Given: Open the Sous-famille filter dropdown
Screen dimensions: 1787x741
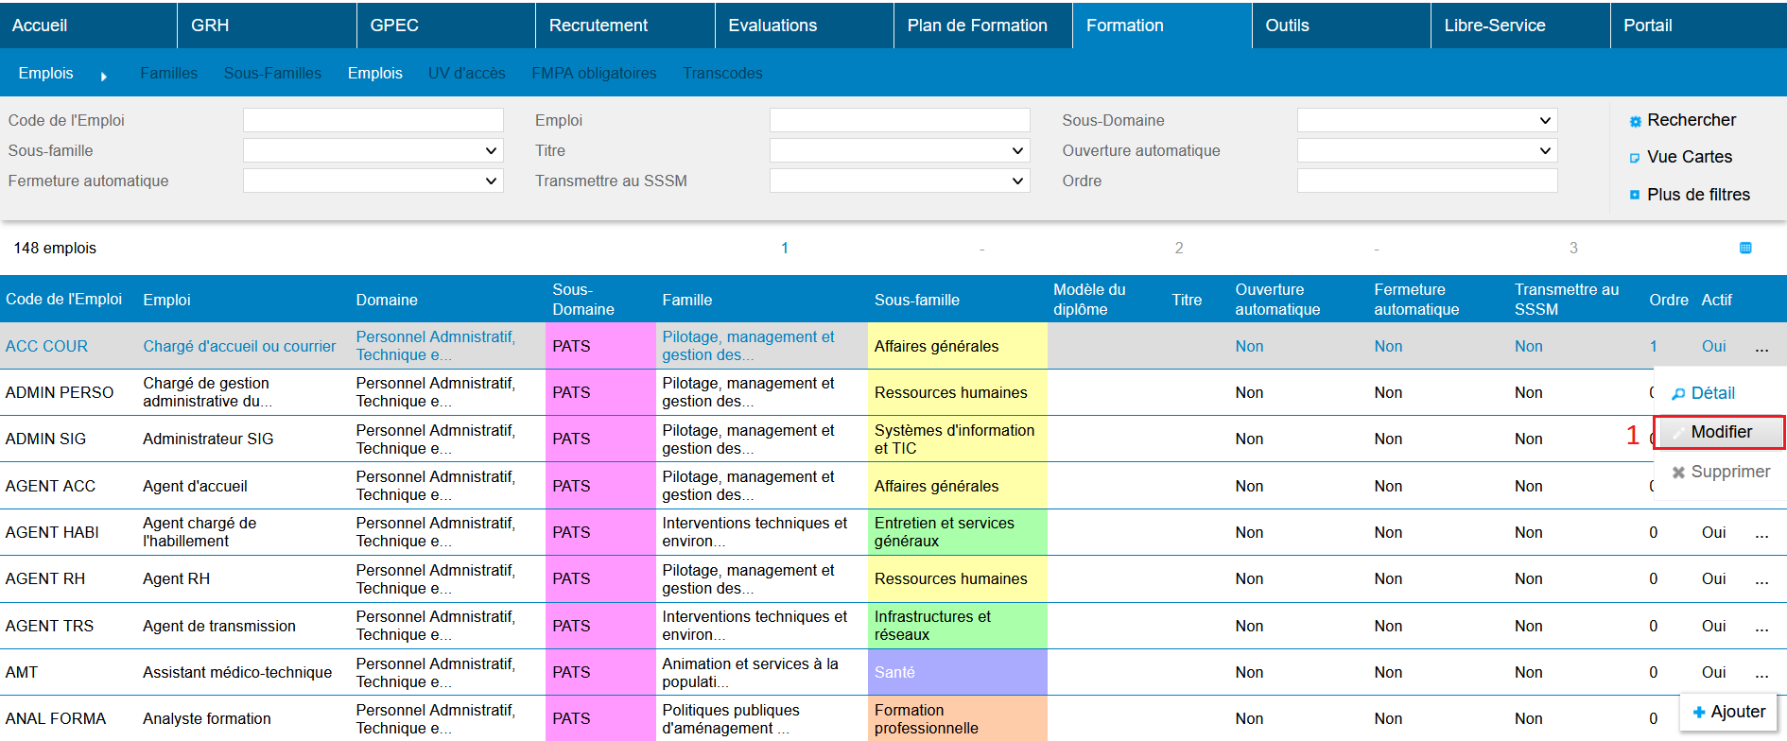Looking at the screenshot, I should tap(373, 150).
